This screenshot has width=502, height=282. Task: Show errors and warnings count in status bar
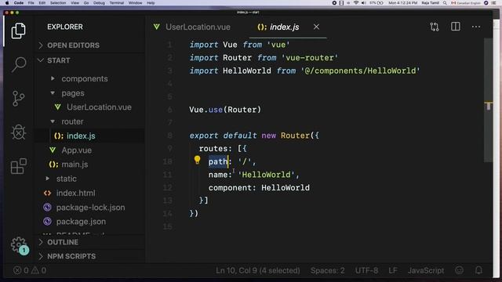[x=30, y=270]
